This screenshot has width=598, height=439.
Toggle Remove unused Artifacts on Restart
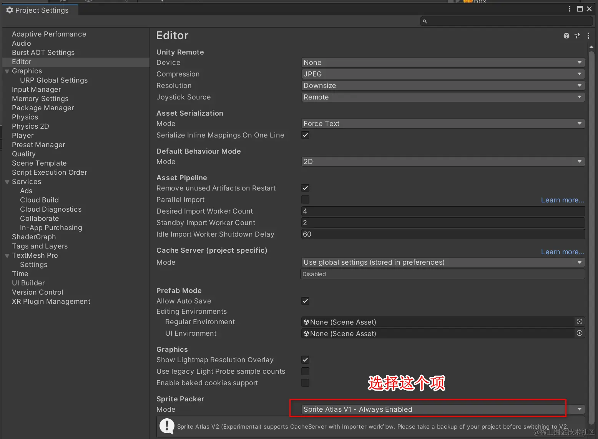[x=306, y=188]
